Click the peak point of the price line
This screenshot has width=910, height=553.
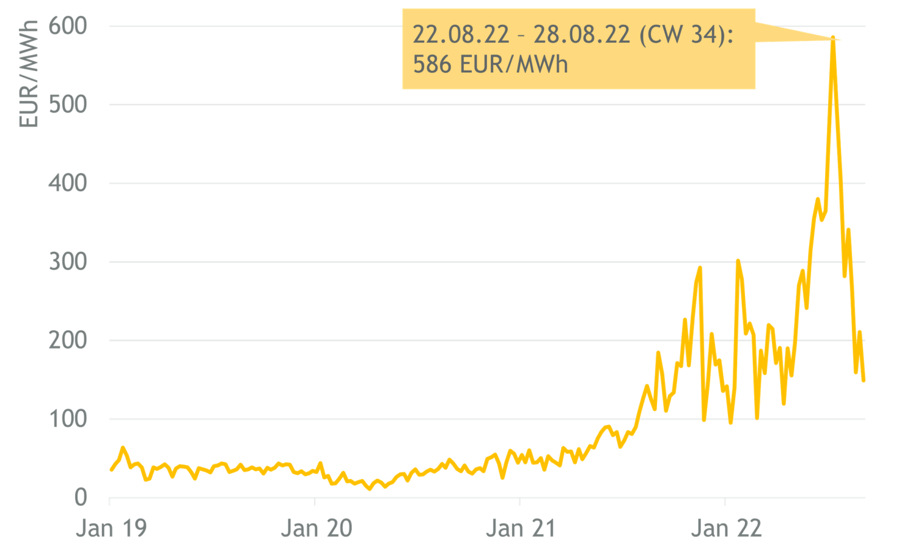click(x=833, y=38)
